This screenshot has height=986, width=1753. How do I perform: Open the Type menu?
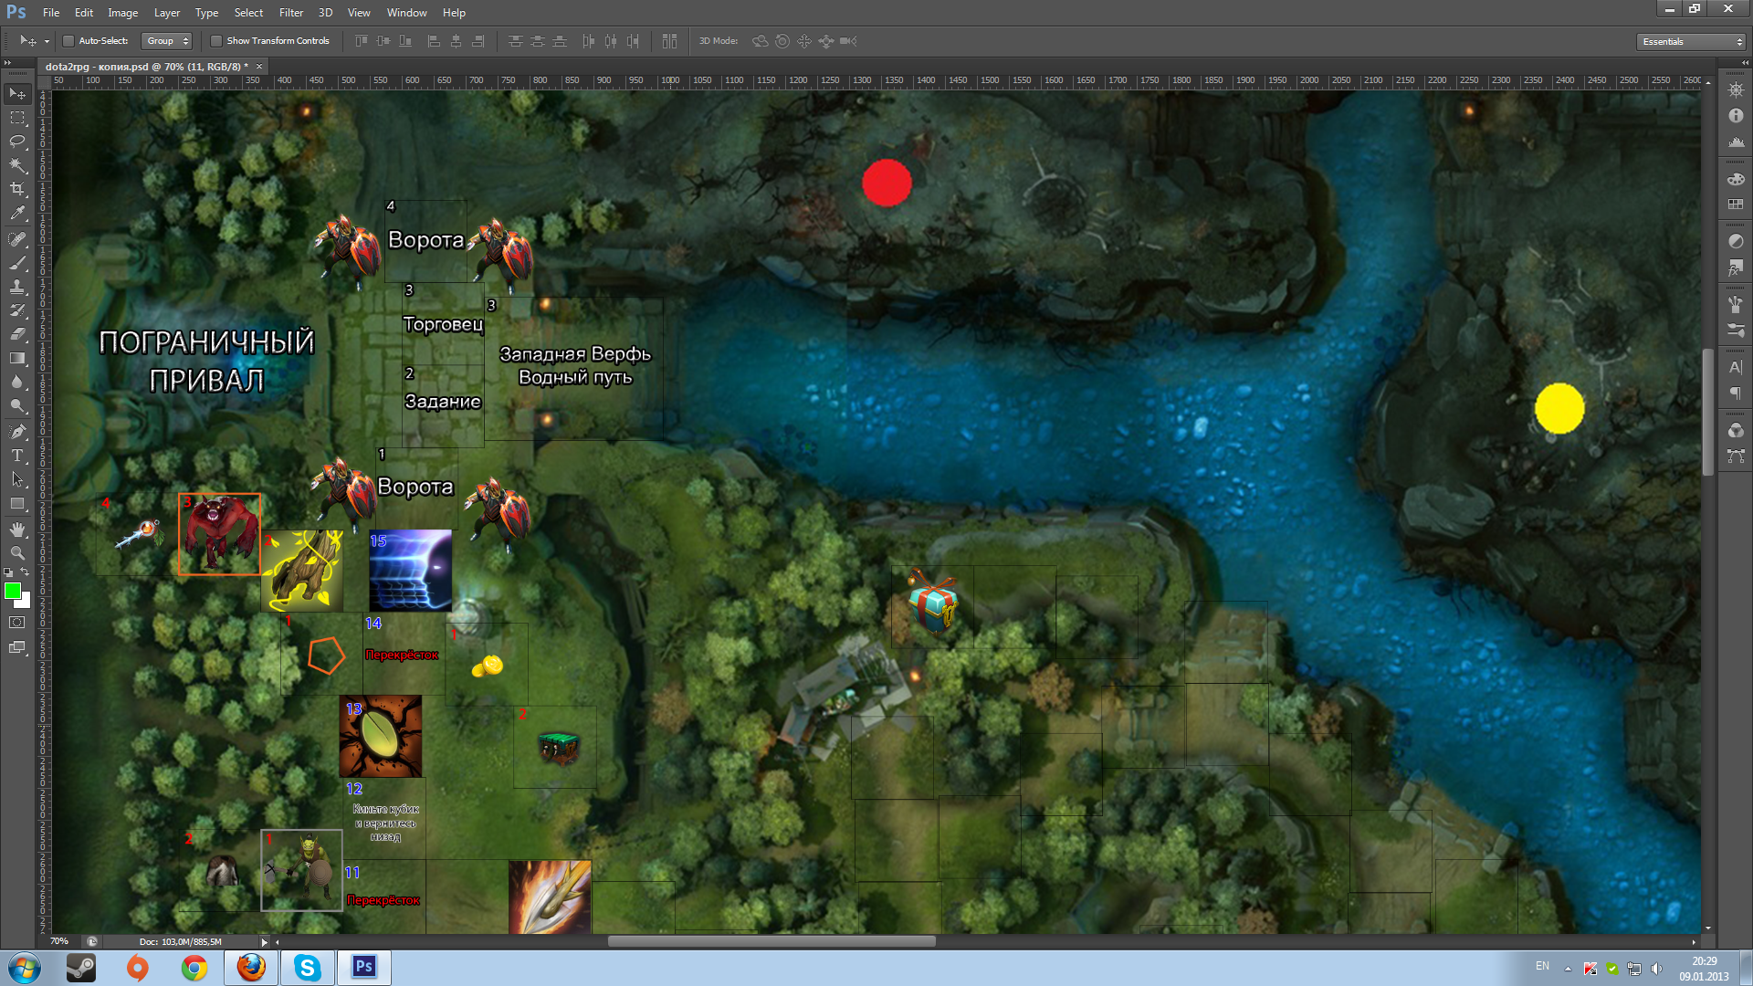[x=206, y=13]
